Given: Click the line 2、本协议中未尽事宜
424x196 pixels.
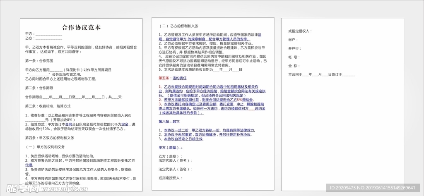Looking at the screenshot, I should tap(205, 134).
